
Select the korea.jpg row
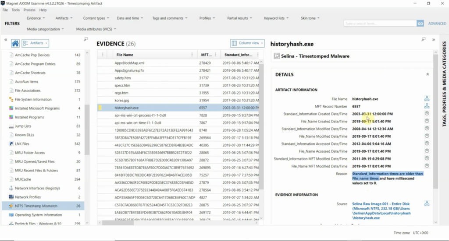pyautogui.click(x=178, y=100)
